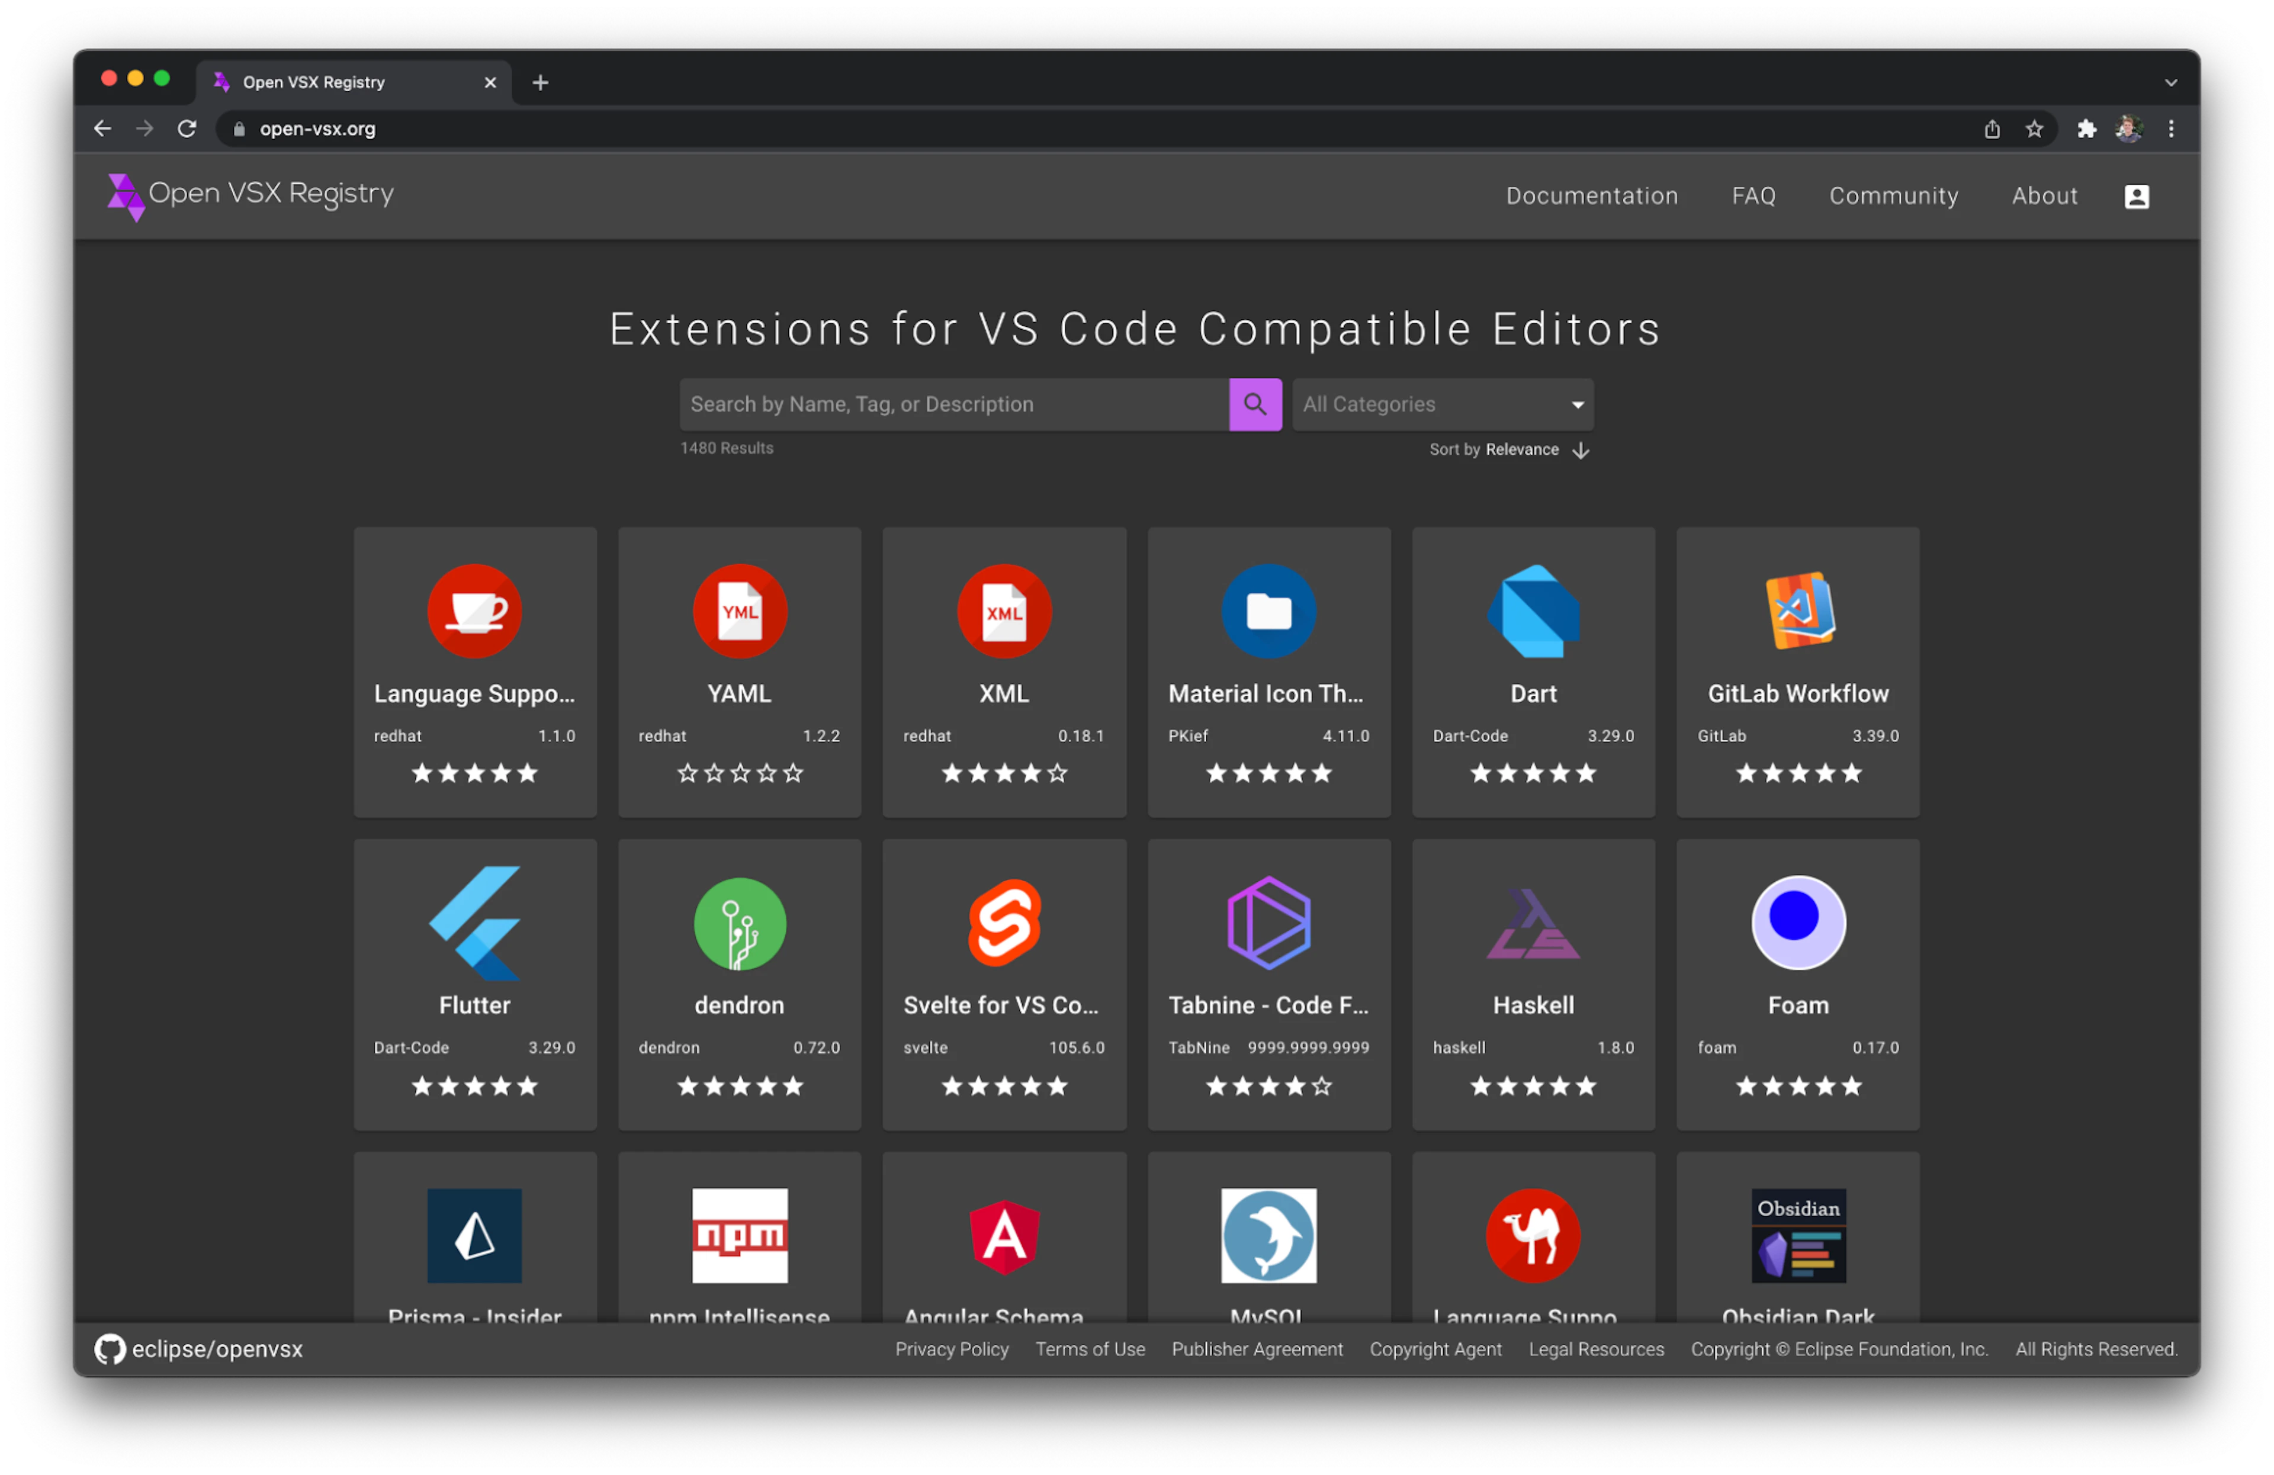Click the browser share icon
Viewport: 2274px width, 1475px height.
tap(1992, 128)
